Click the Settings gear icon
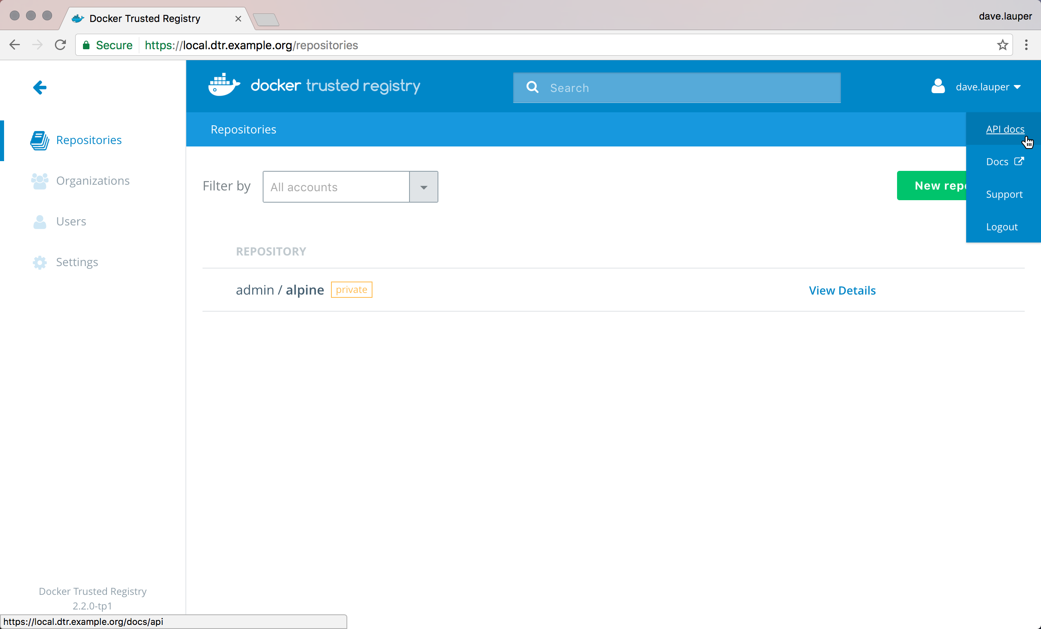The width and height of the screenshot is (1041, 629). pos(40,262)
